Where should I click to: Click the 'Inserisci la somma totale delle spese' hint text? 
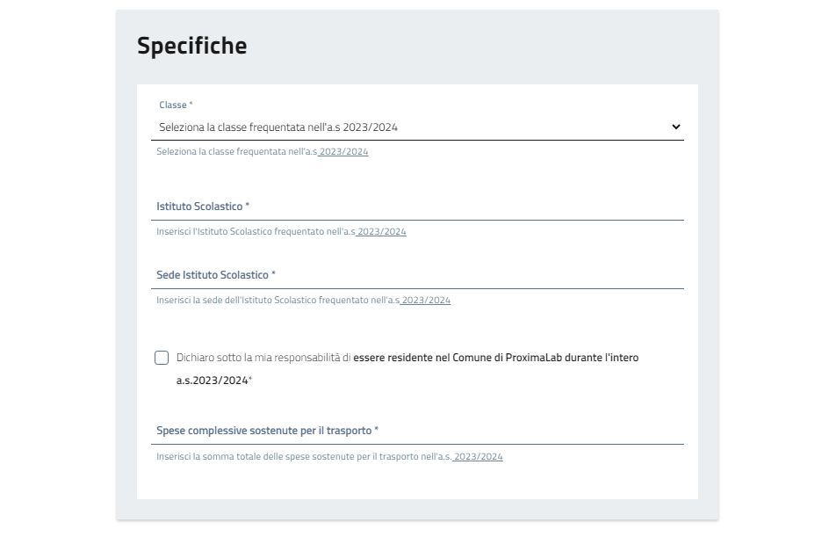pyautogui.click(x=303, y=457)
